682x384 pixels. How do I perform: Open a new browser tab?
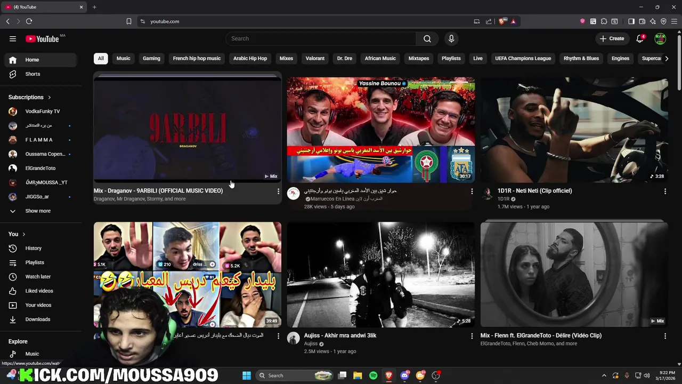tap(94, 7)
